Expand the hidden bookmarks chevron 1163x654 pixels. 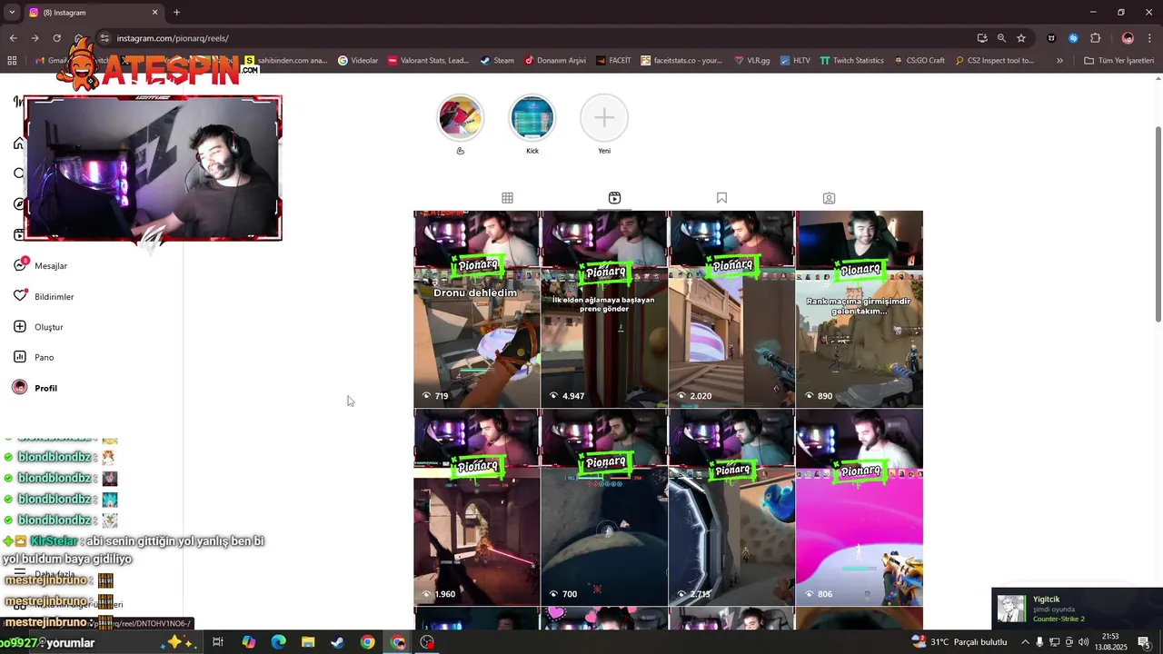(1059, 61)
